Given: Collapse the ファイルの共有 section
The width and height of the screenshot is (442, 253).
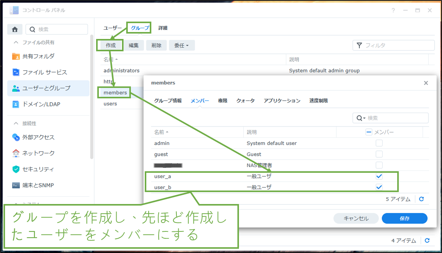Looking at the screenshot, I should point(16,42).
